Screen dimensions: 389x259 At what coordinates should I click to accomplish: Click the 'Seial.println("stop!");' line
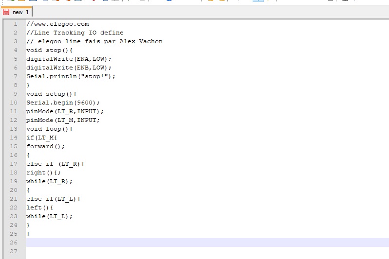(71, 76)
